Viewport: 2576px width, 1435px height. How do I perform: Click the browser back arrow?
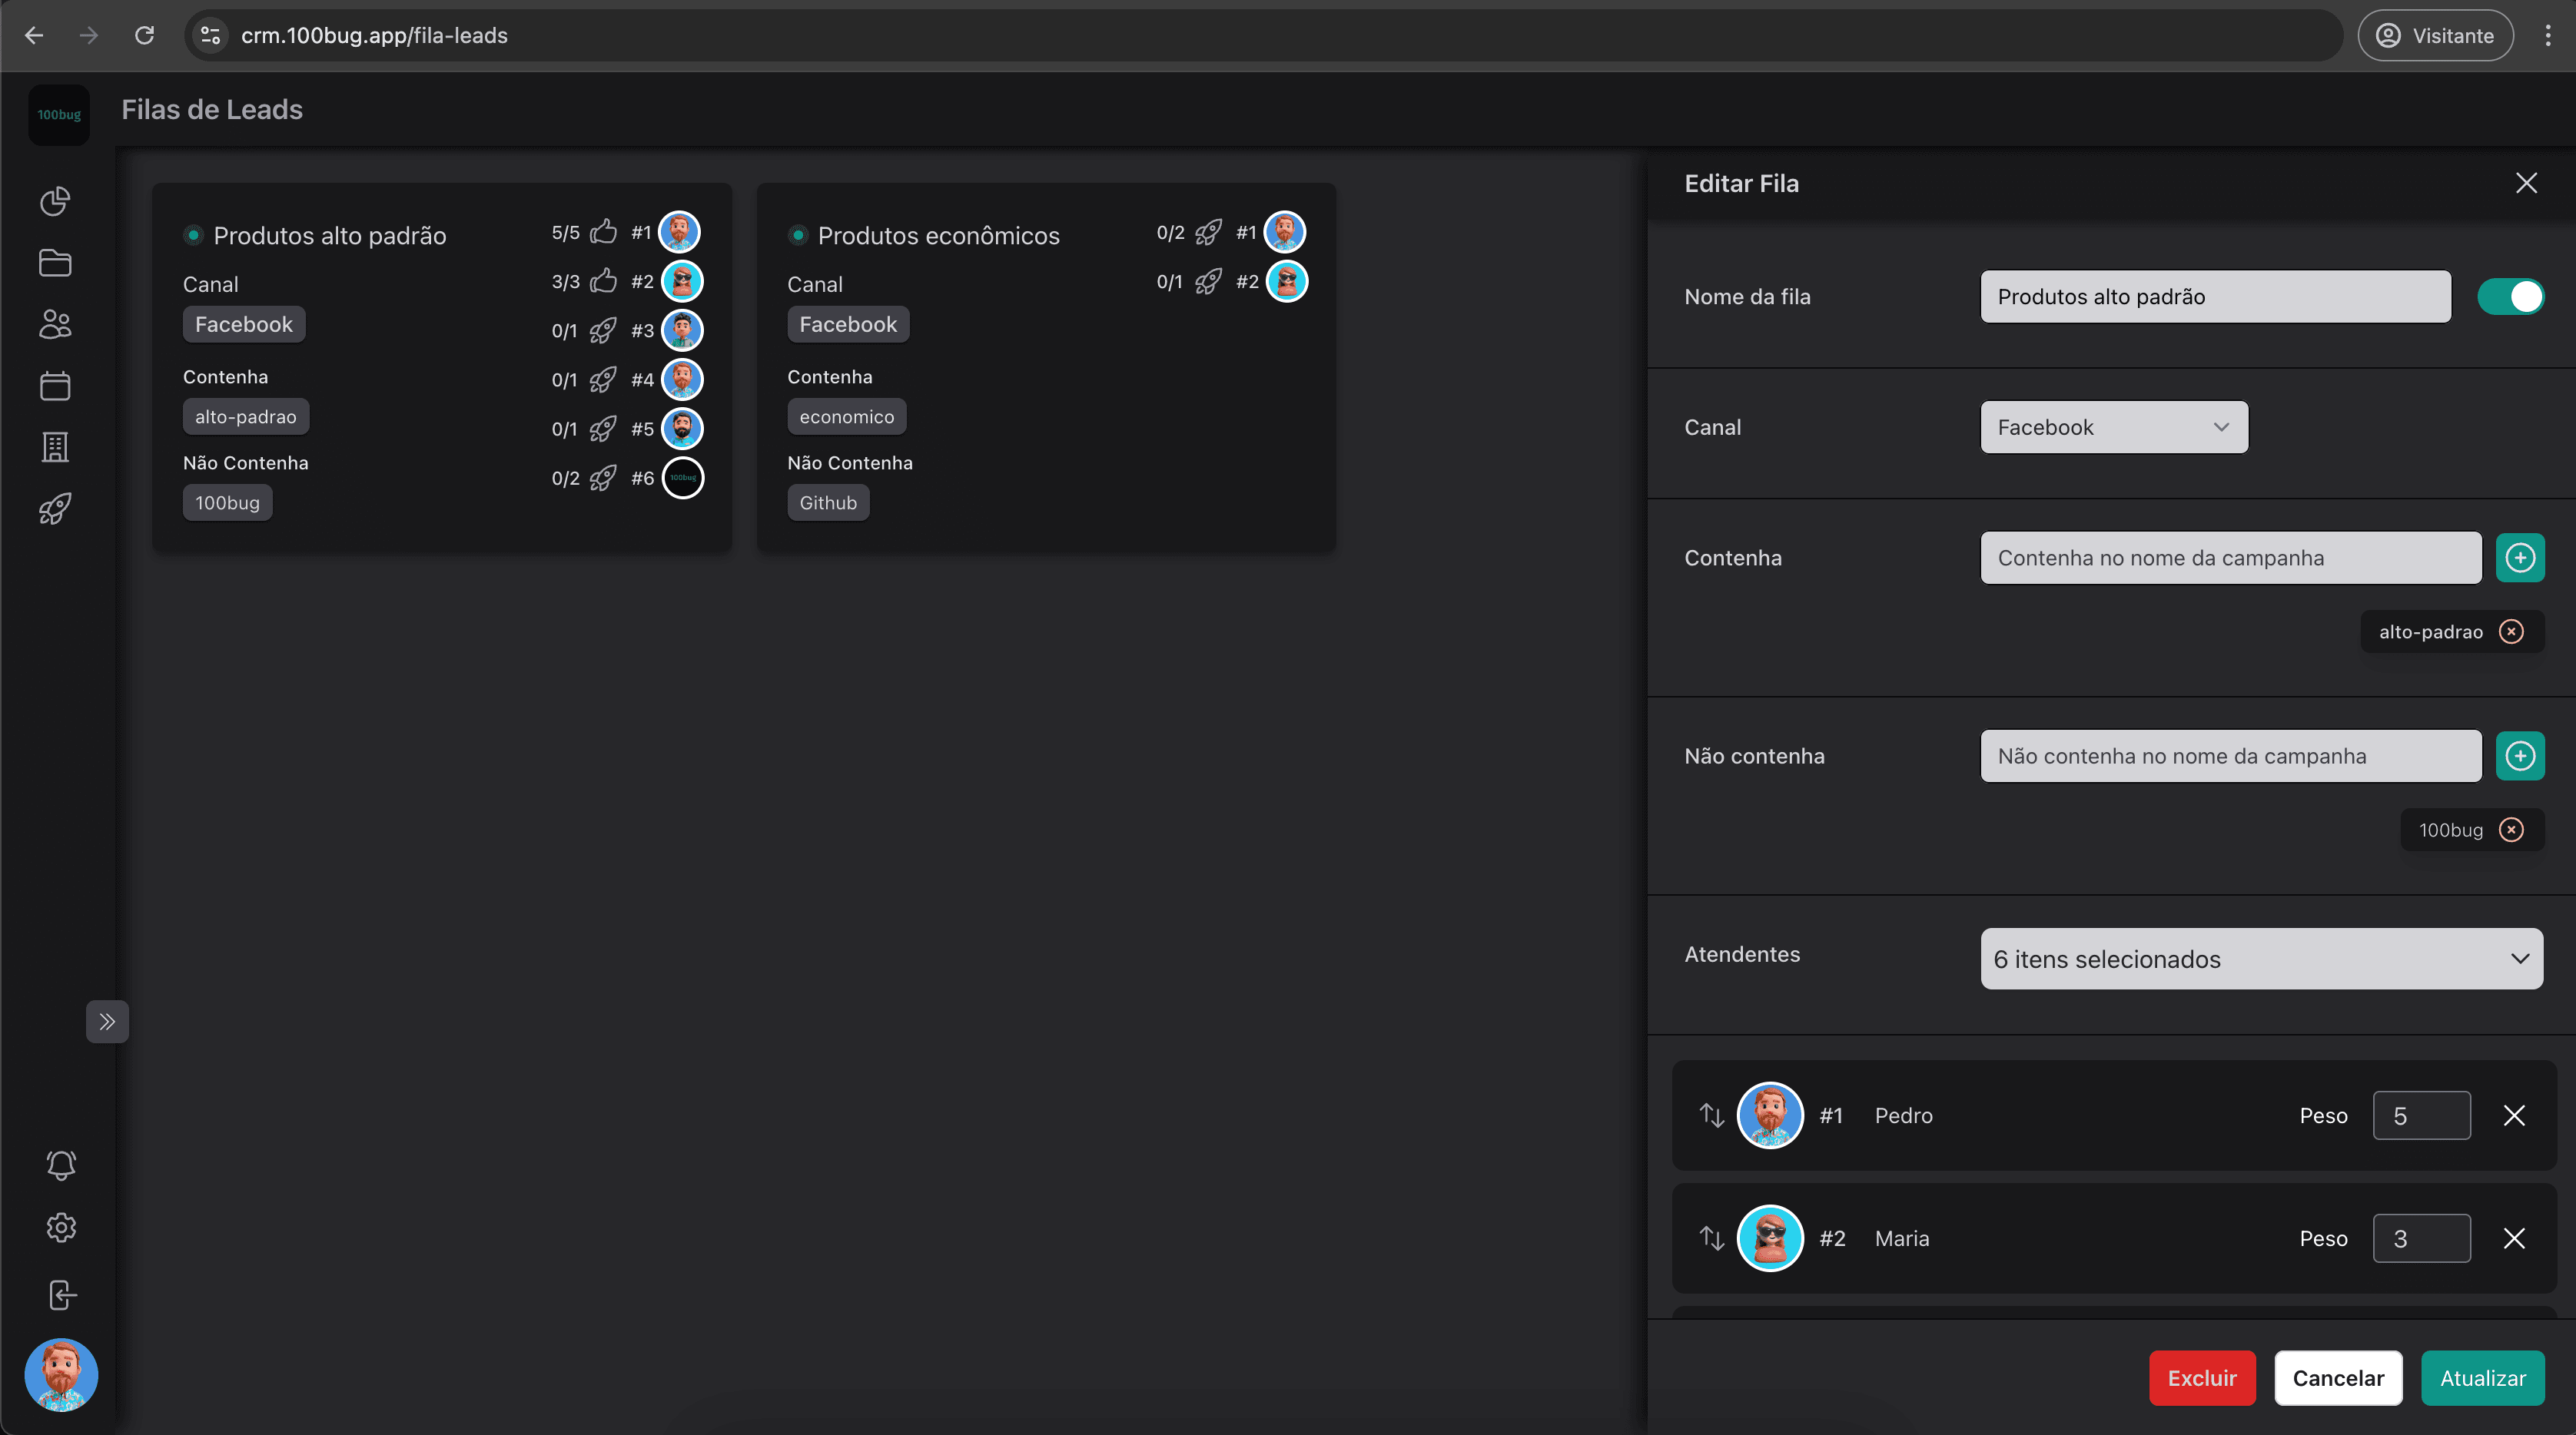(34, 36)
